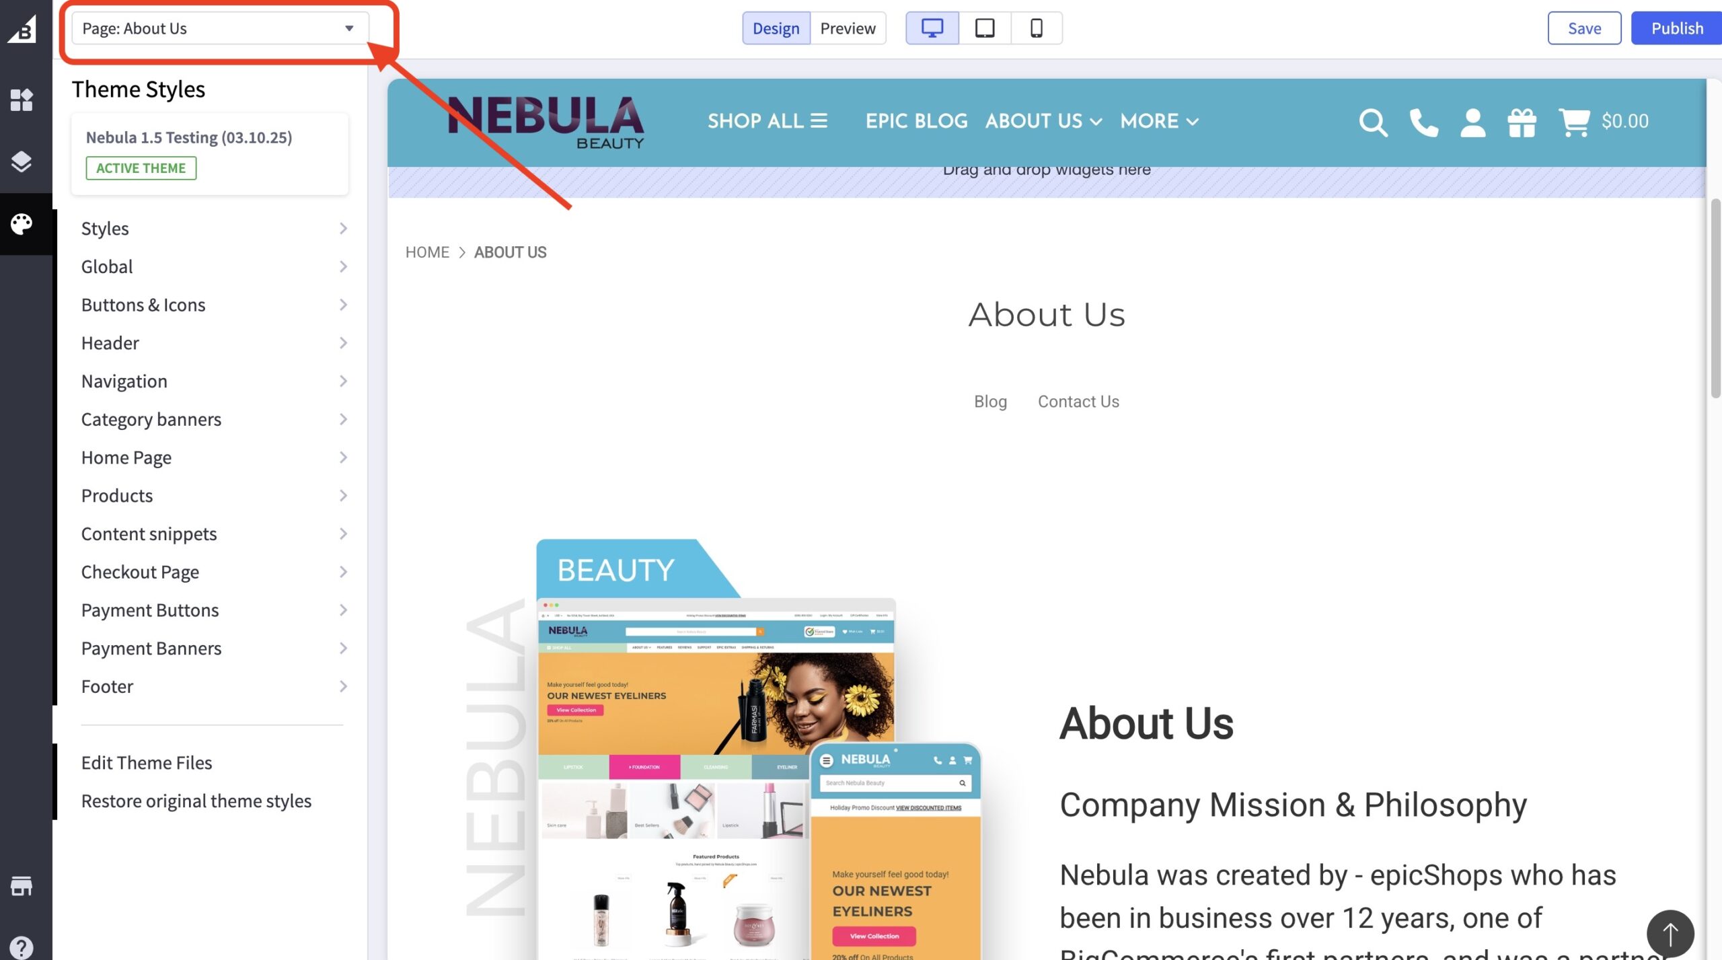Switch to mobile device view
The image size is (1722, 960).
click(1037, 28)
